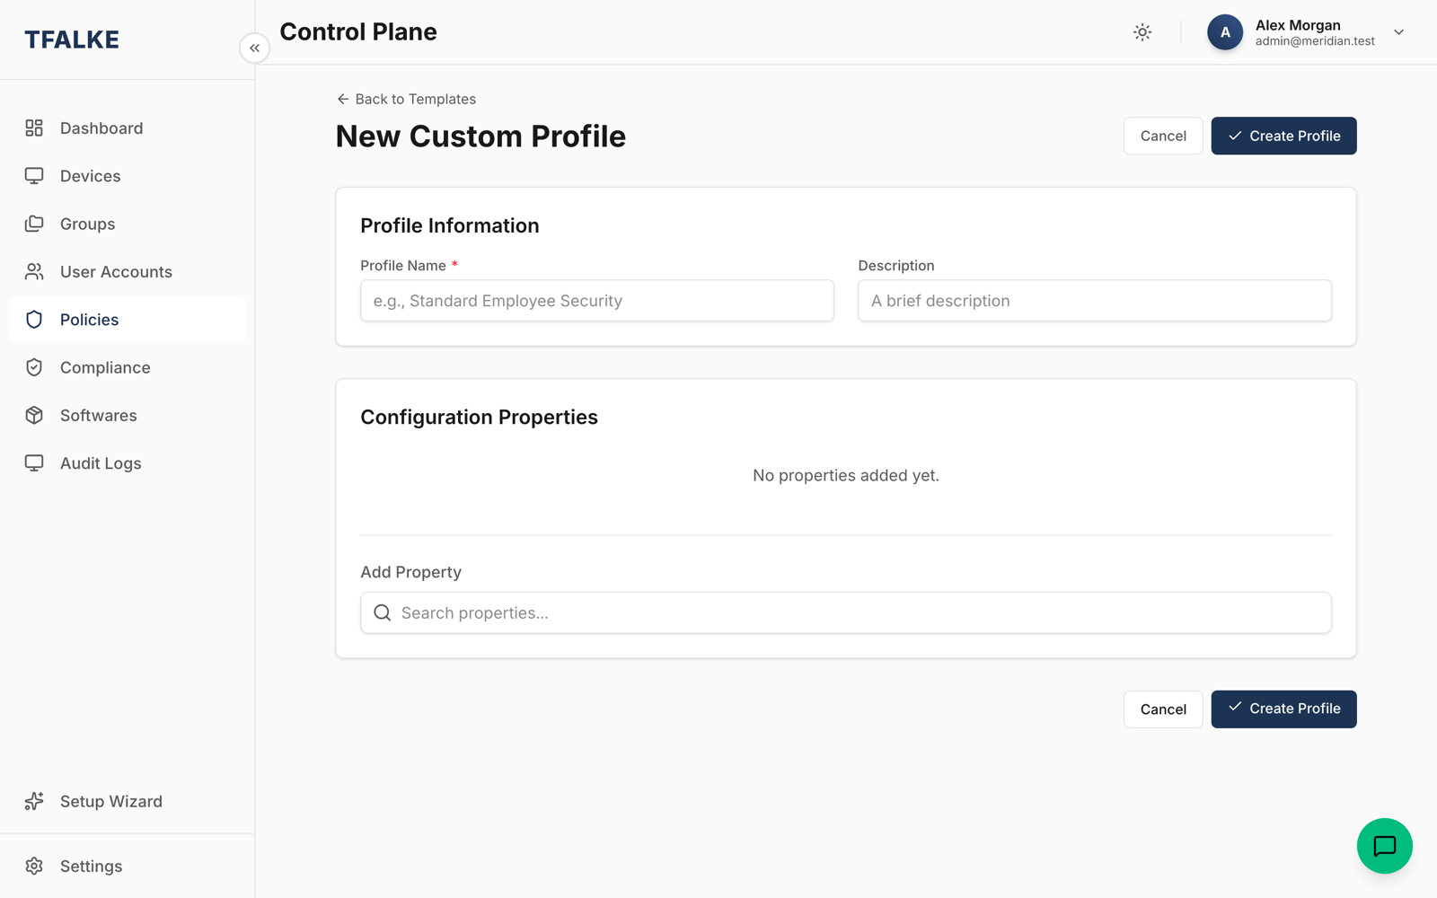The image size is (1437, 898).
Task: Click the Compliance shield-check icon
Action: 34,367
